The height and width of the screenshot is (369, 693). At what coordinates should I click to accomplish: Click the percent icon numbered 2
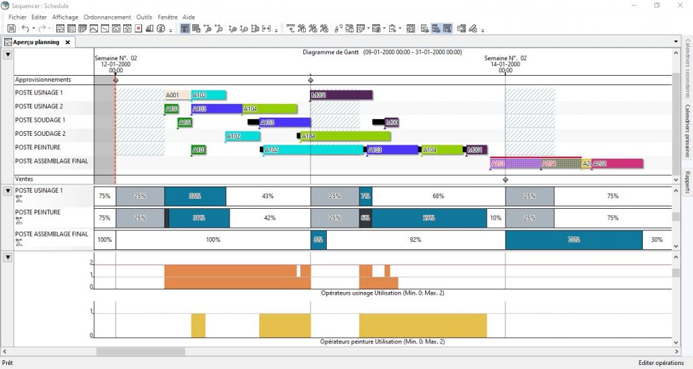click(313, 28)
